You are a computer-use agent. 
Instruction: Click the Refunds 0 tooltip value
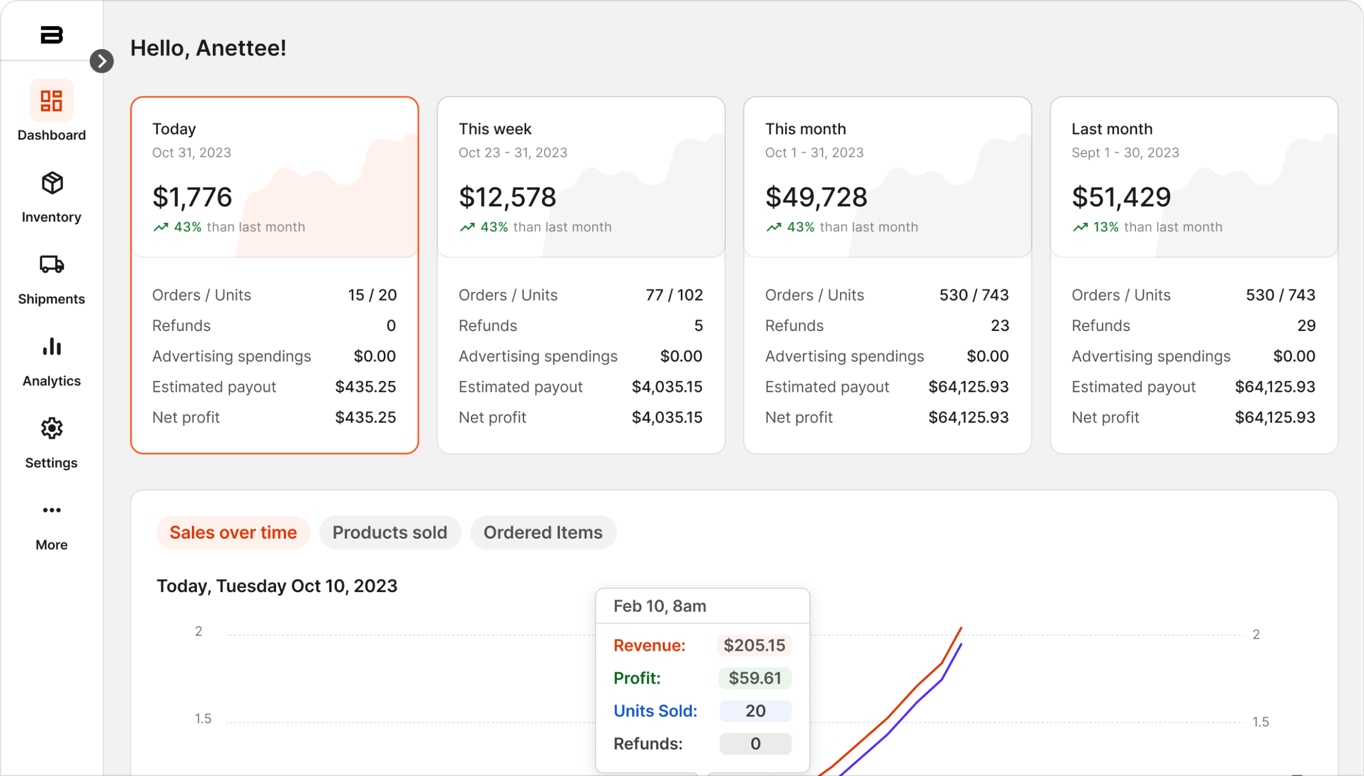click(x=755, y=743)
